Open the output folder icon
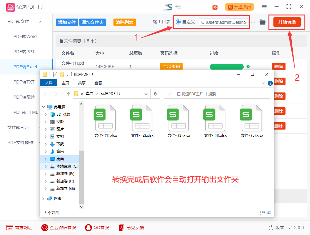Screen dimensions: 310x235 click(263, 22)
